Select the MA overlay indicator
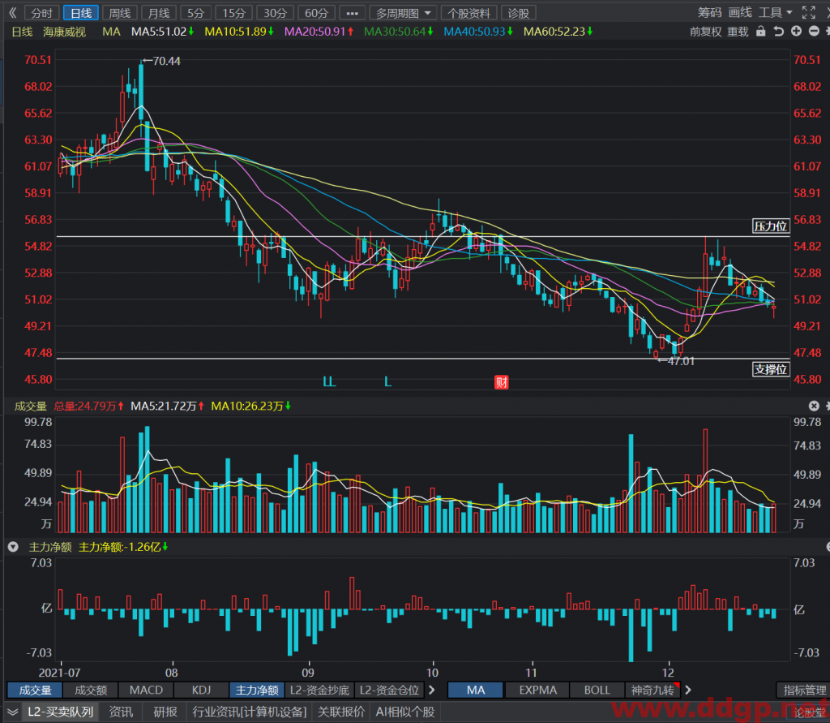Image resolution: width=830 pixels, height=723 pixels. pos(475,690)
